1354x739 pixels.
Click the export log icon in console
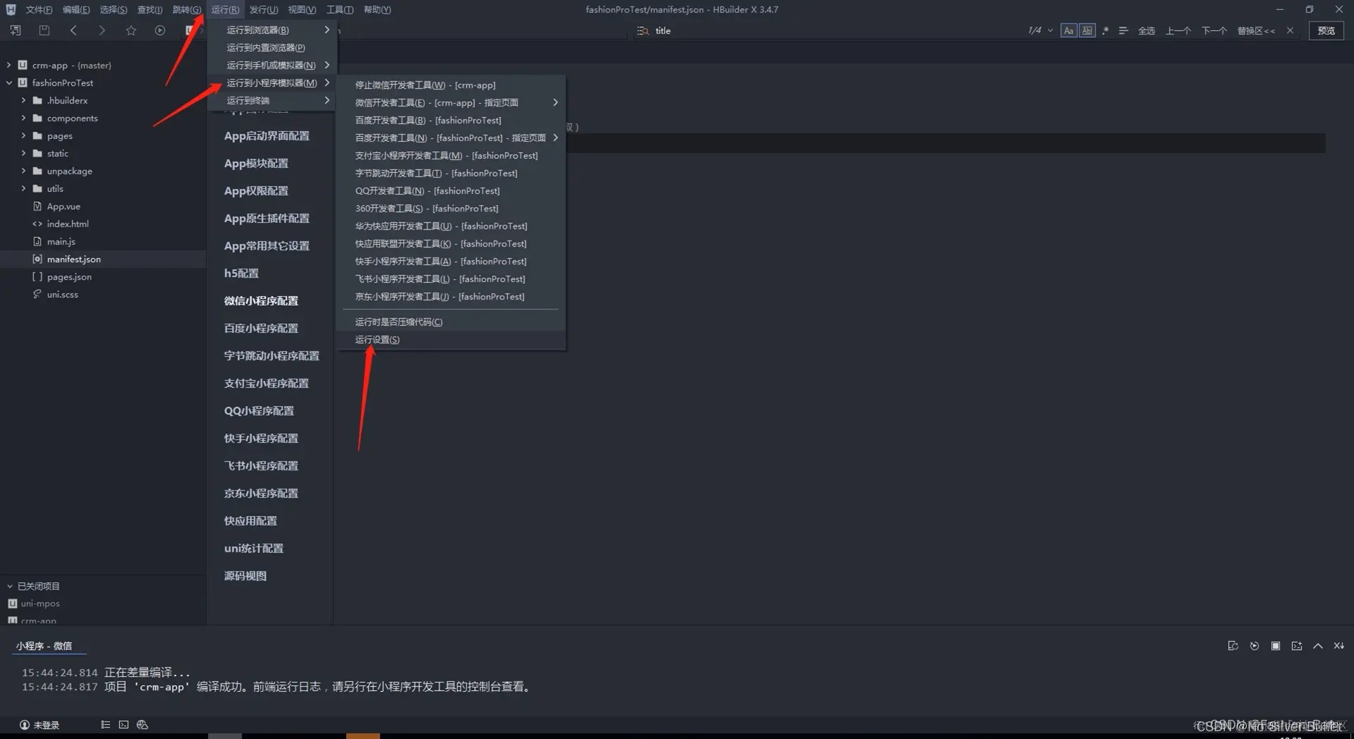1233,645
